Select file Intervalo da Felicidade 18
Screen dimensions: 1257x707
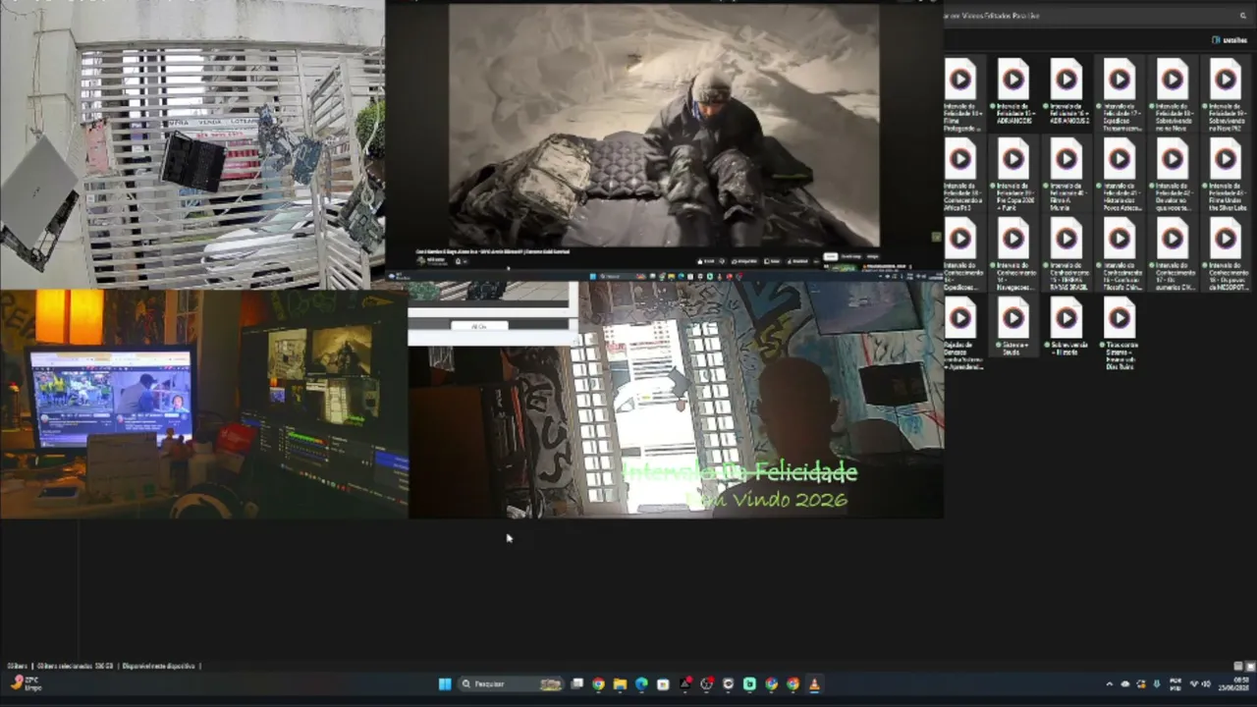click(1173, 94)
